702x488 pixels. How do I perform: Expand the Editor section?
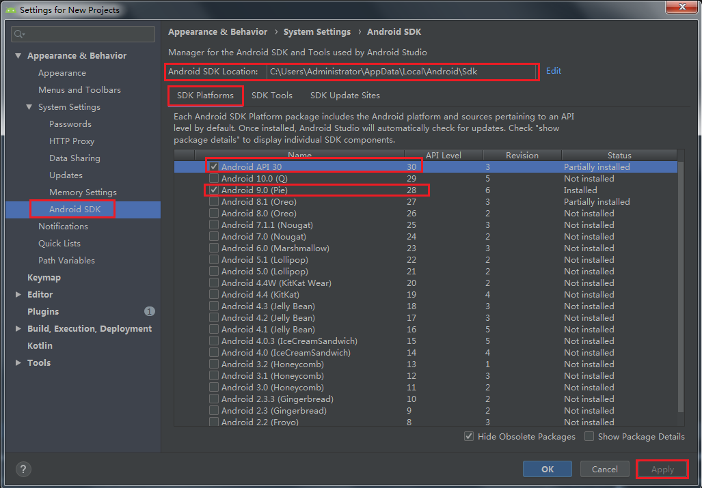[19, 294]
